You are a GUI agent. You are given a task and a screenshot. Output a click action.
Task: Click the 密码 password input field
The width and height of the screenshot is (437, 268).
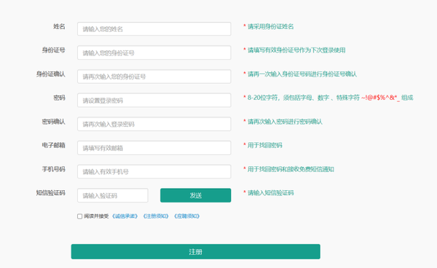154,100
